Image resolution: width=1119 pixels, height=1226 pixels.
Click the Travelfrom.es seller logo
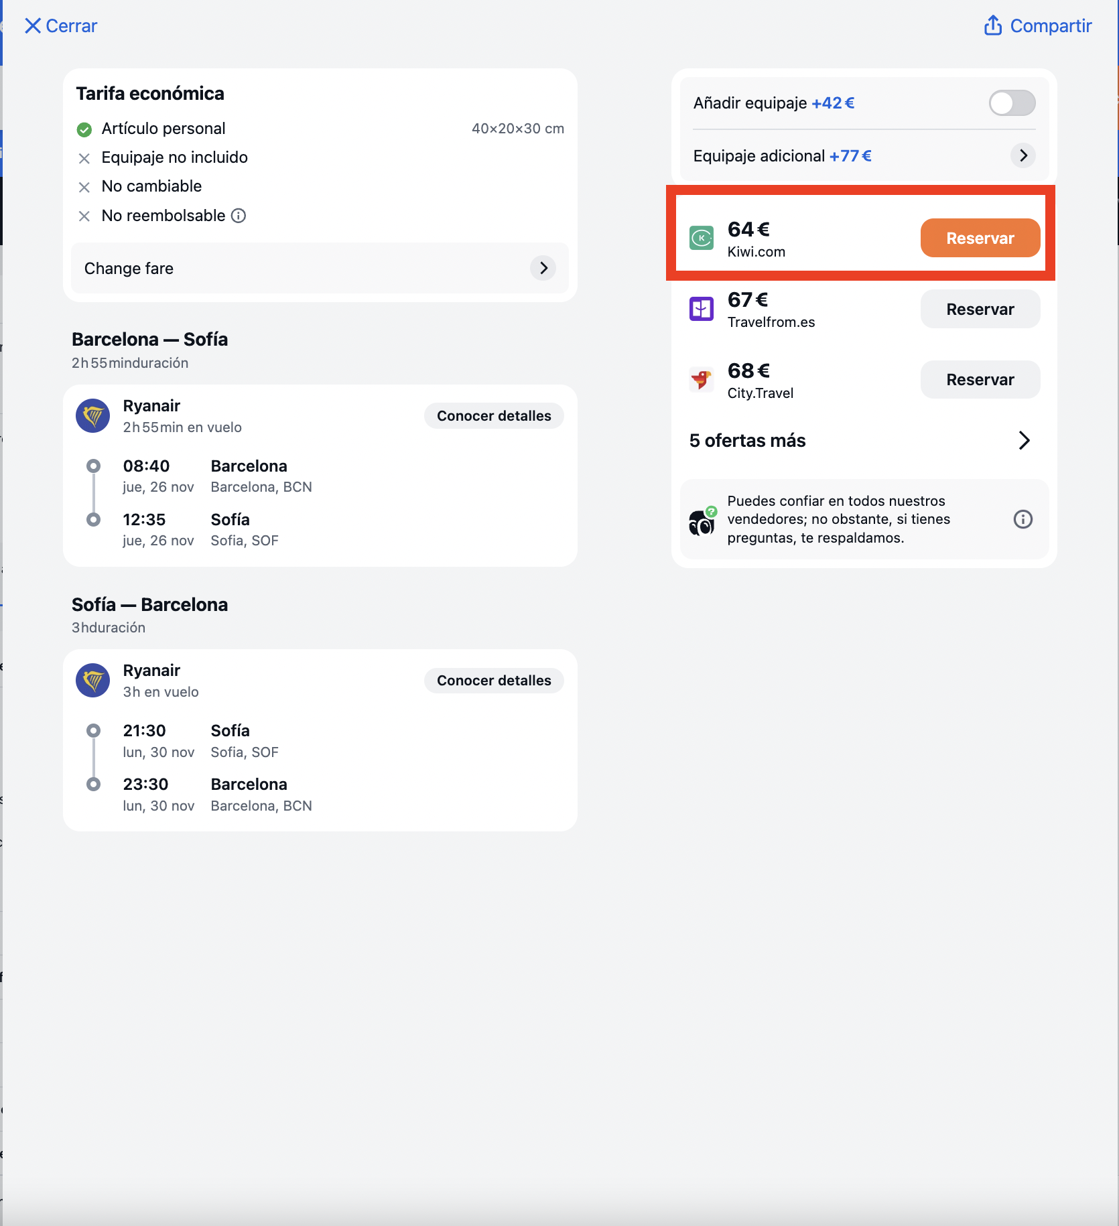tap(702, 309)
